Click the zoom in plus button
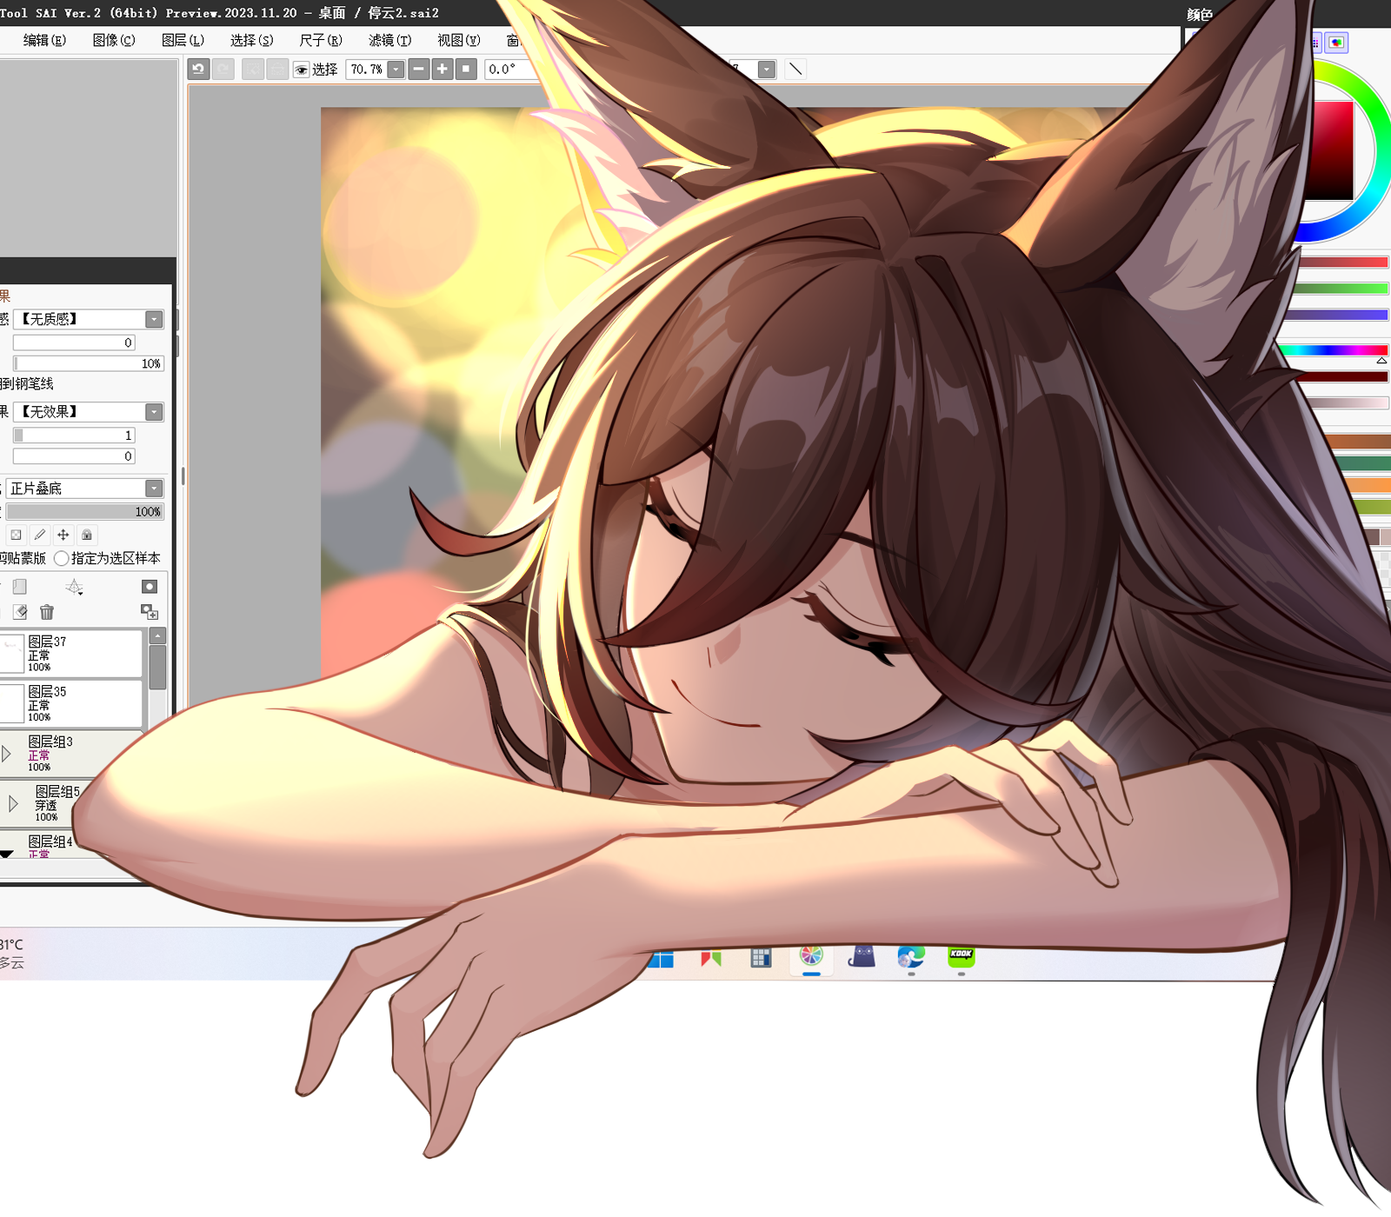This screenshot has height=1217, width=1391. (x=443, y=70)
